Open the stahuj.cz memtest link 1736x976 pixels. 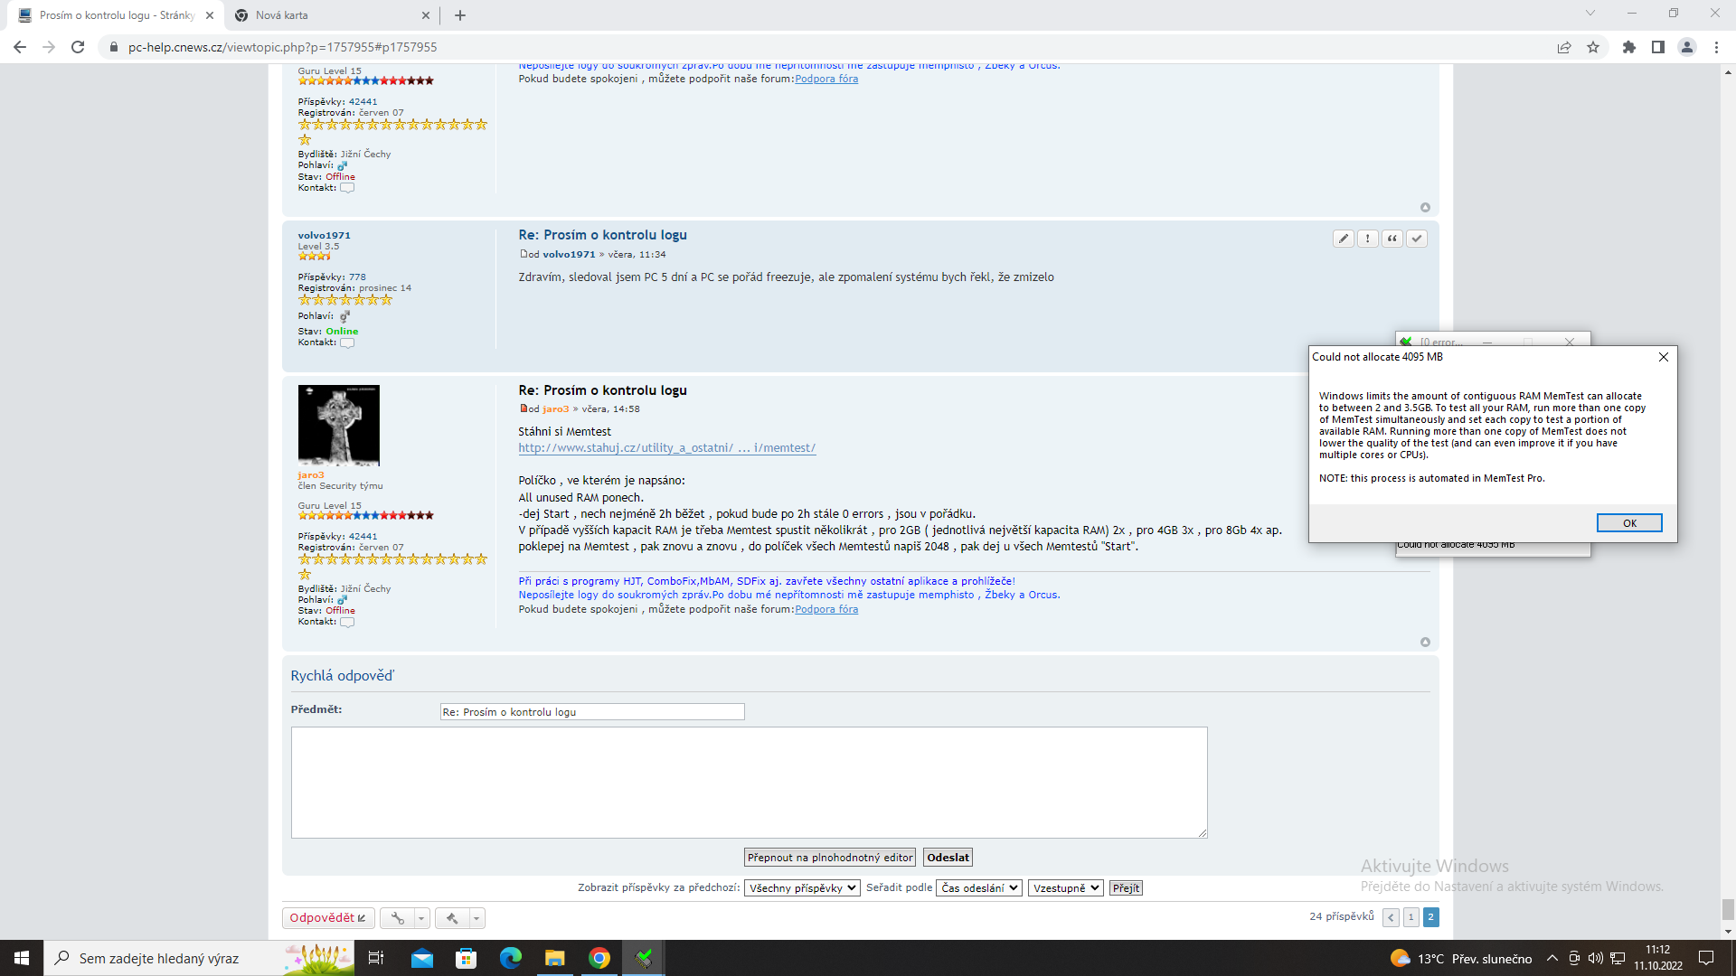click(666, 448)
